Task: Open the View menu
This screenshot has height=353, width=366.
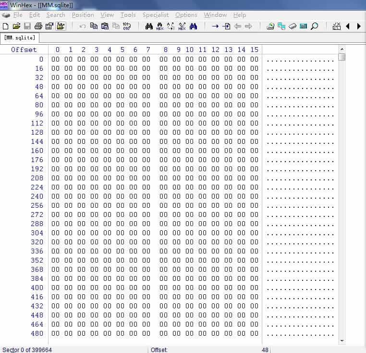Action: tap(107, 15)
